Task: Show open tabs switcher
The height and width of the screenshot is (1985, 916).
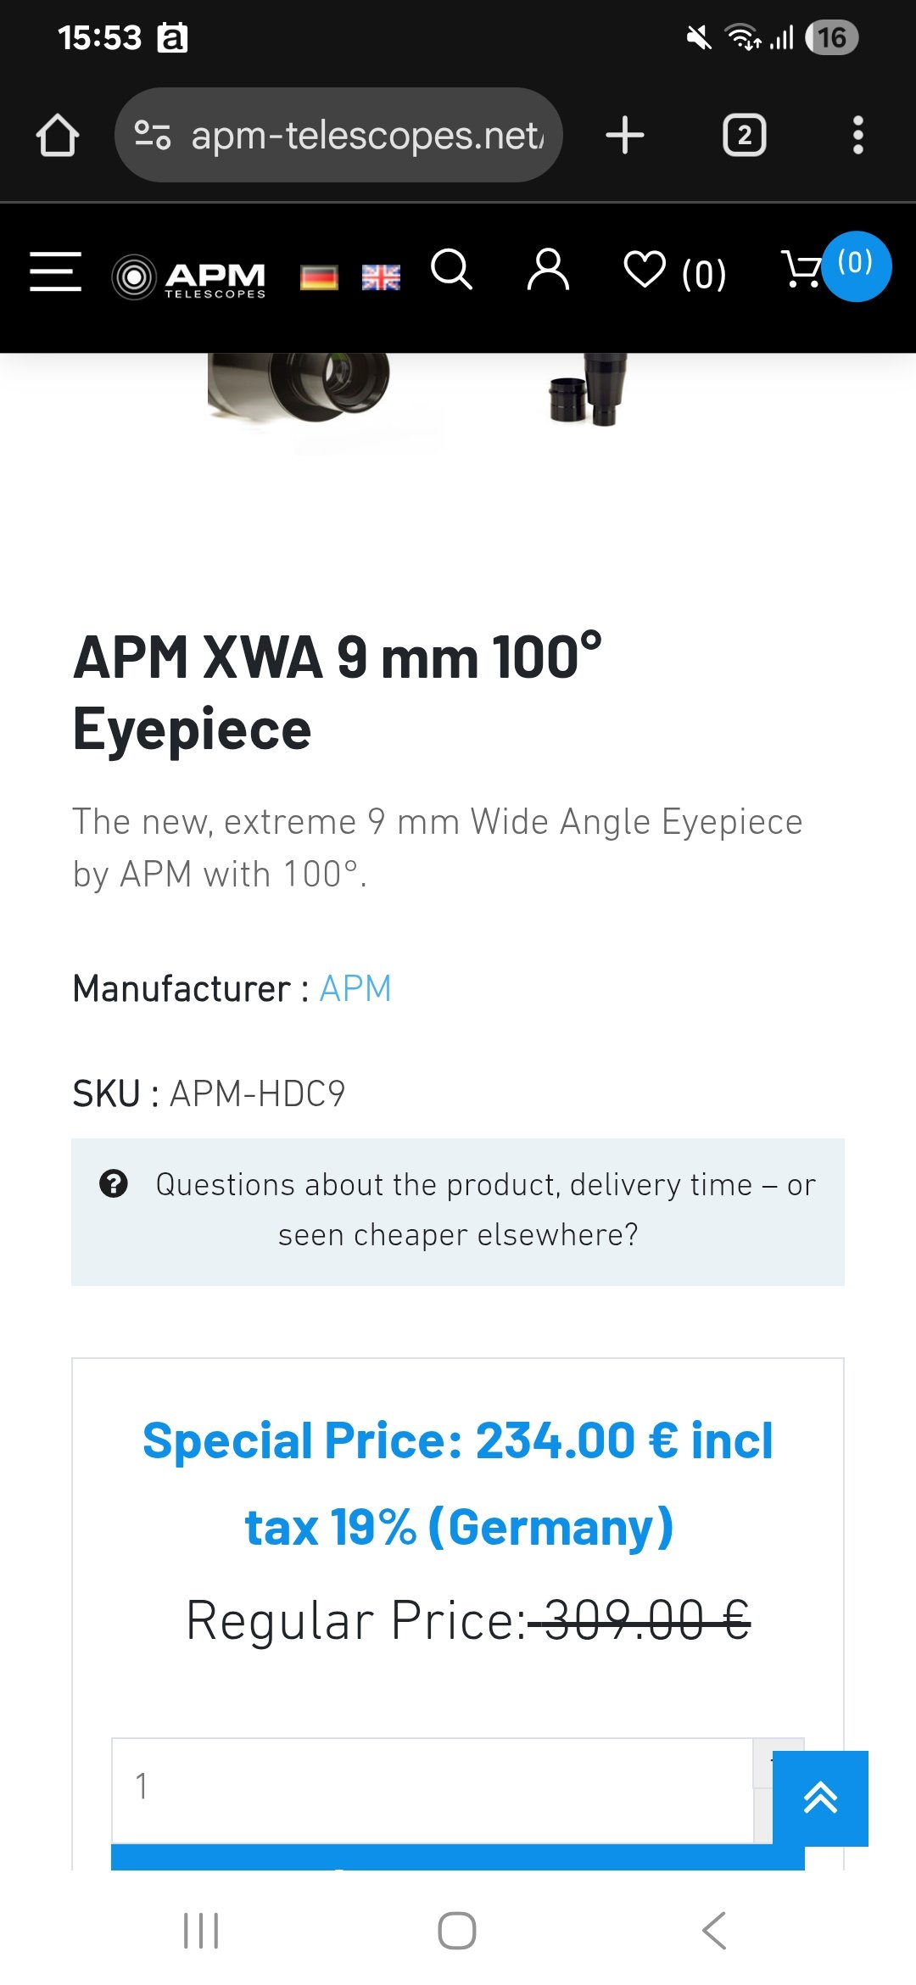Action: (744, 136)
